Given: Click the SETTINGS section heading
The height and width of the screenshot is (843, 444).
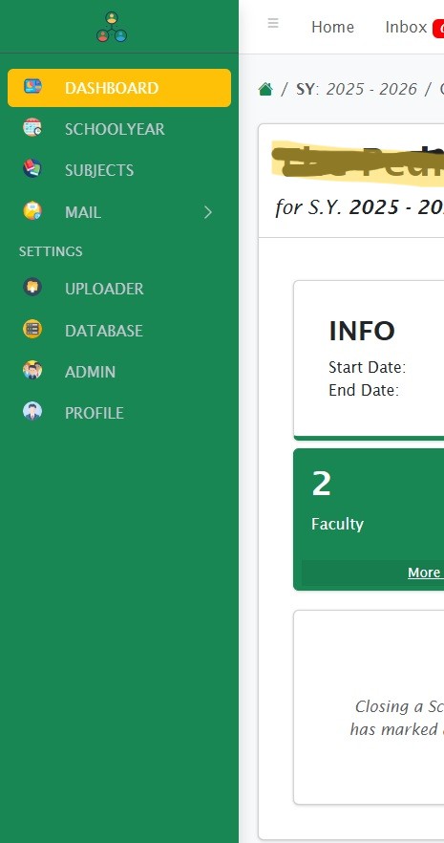Looking at the screenshot, I should 51,251.
